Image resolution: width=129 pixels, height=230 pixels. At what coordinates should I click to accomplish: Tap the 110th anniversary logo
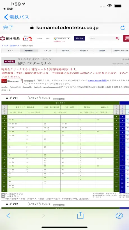[27, 39]
